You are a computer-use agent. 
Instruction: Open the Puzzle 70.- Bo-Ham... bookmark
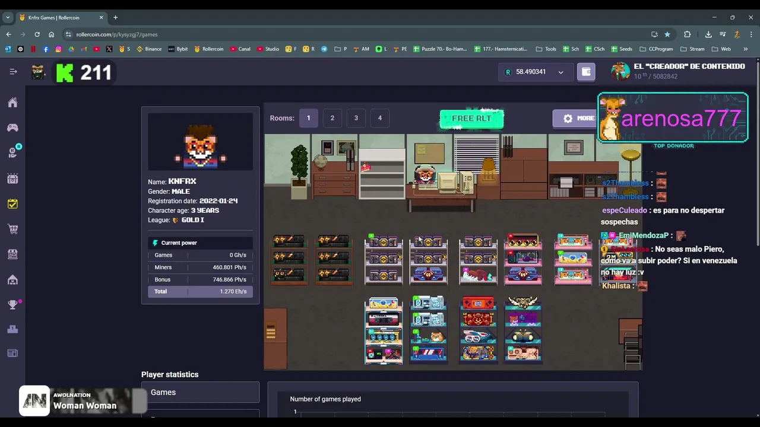[x=441, y=49]
